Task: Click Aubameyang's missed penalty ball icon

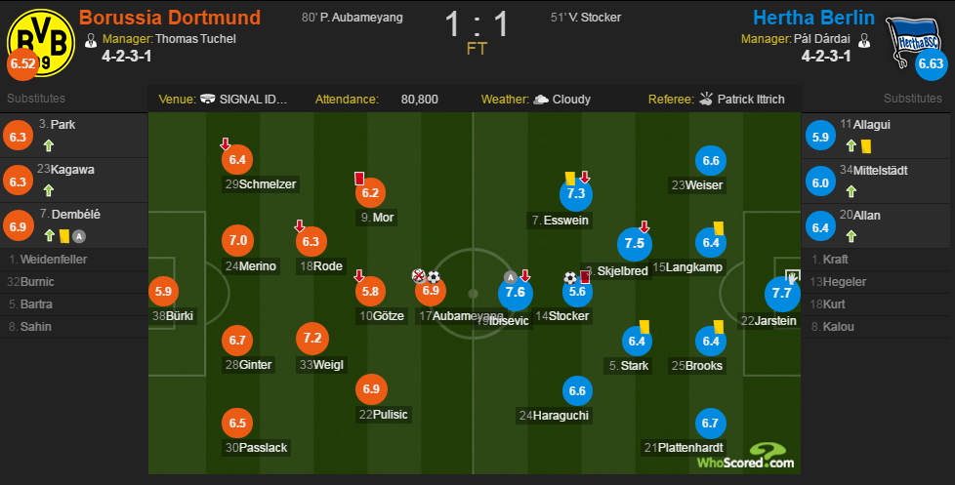Action: [419, 277]
